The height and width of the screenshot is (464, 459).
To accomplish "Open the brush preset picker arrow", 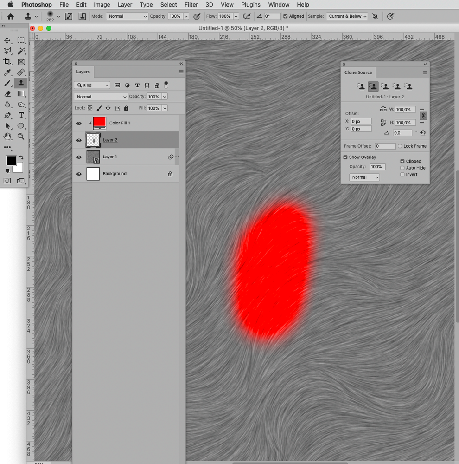I will pyautogui.click(x=58, y=16).
